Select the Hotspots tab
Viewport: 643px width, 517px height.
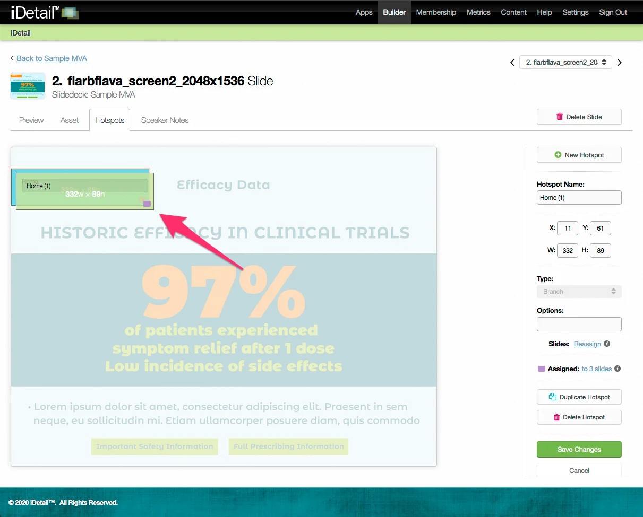pos(110,120)
